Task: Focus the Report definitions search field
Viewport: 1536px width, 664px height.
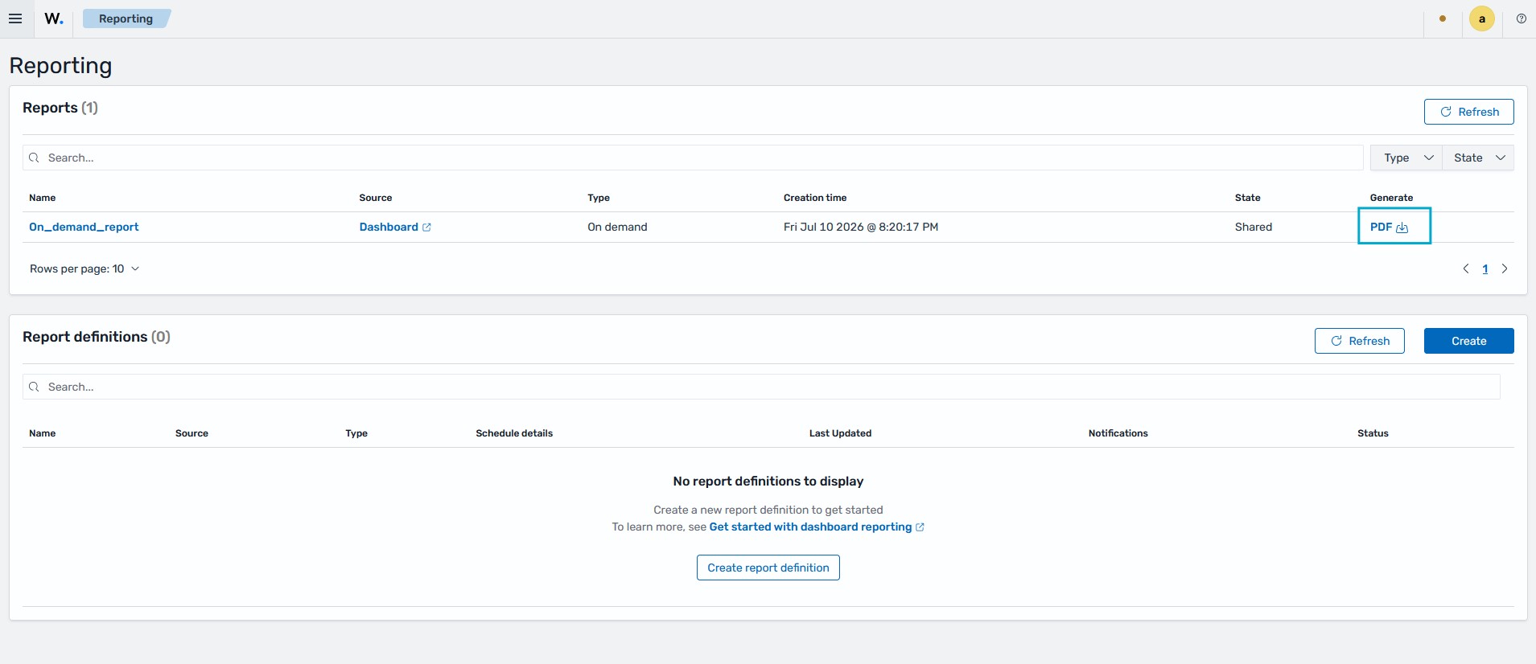Action: tap(761, 387)
